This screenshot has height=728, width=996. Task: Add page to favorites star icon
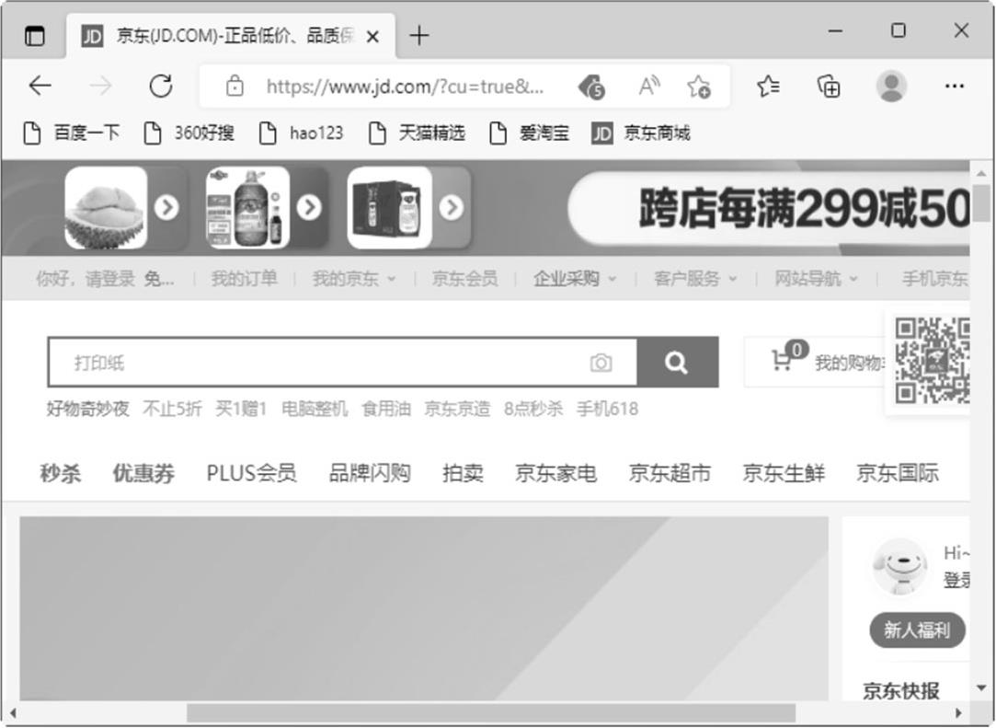[699, 87]
